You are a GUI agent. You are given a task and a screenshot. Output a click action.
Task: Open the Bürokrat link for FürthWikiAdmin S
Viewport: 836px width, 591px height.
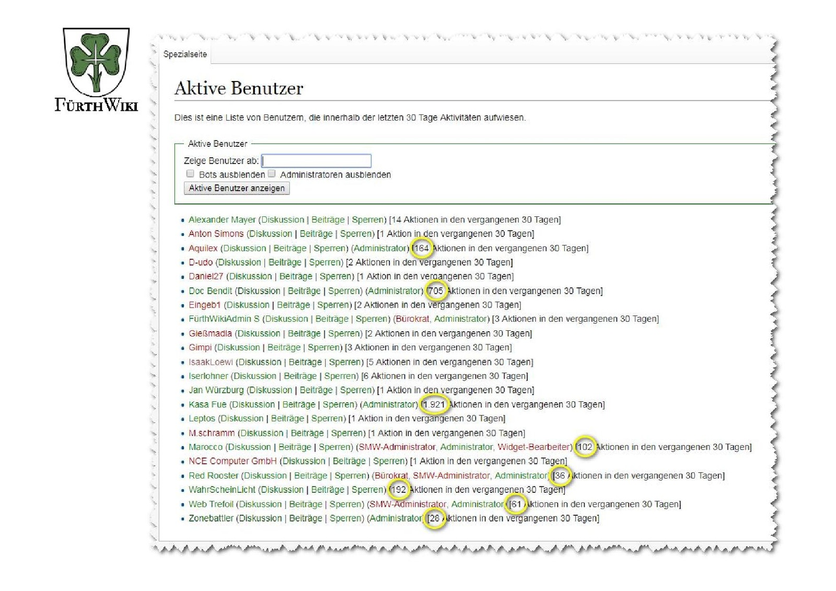coord(412,319)
